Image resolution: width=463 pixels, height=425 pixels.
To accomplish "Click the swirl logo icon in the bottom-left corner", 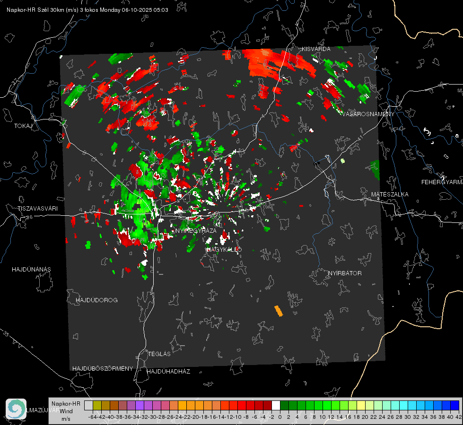I will click(x=16, y=409).
